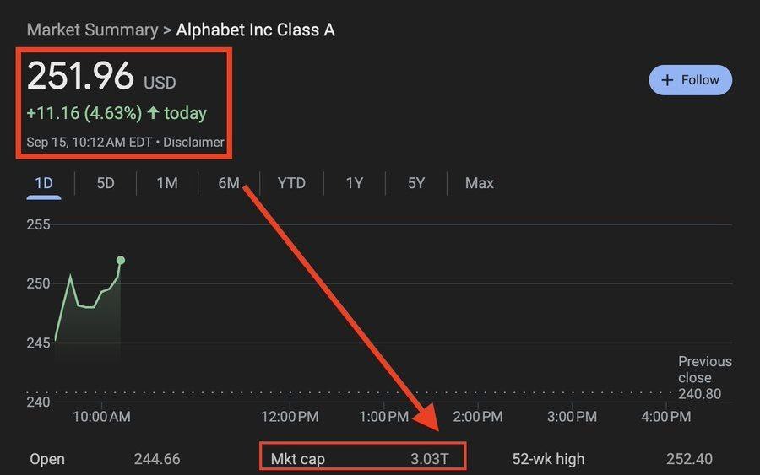The height and width of the screenshot is (475, 760).
Task: Open the Market Summary breadcrumb link
Action: [x=92, y=30]
